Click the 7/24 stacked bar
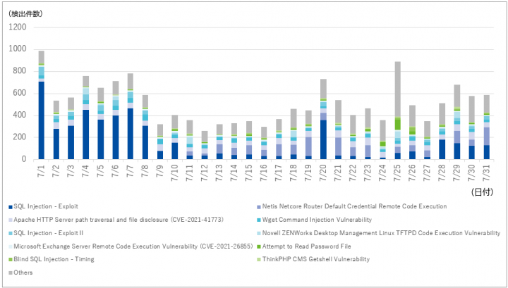This screenshot has width=508, height=288. (x=382, y=140)
